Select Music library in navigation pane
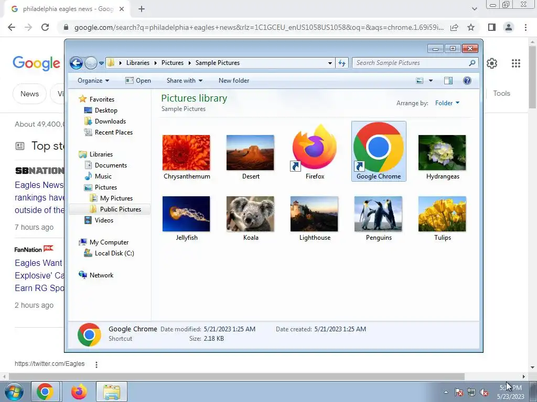Viewport: 537px width, 402px height. [103, 176]
